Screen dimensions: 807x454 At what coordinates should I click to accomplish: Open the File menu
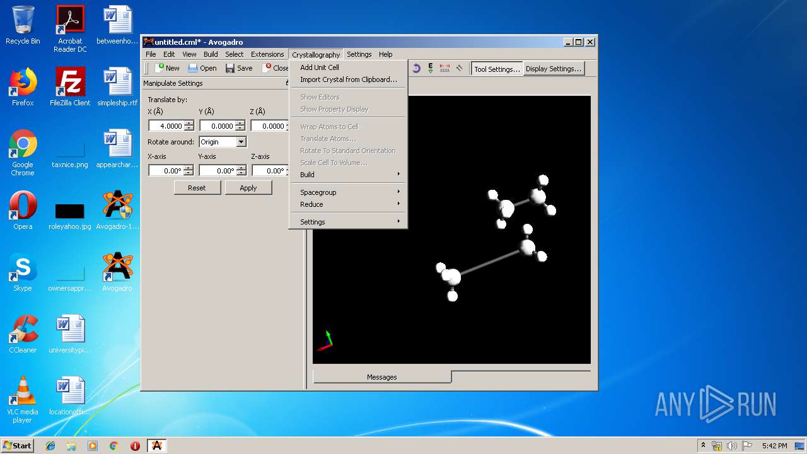click(151, 54)
